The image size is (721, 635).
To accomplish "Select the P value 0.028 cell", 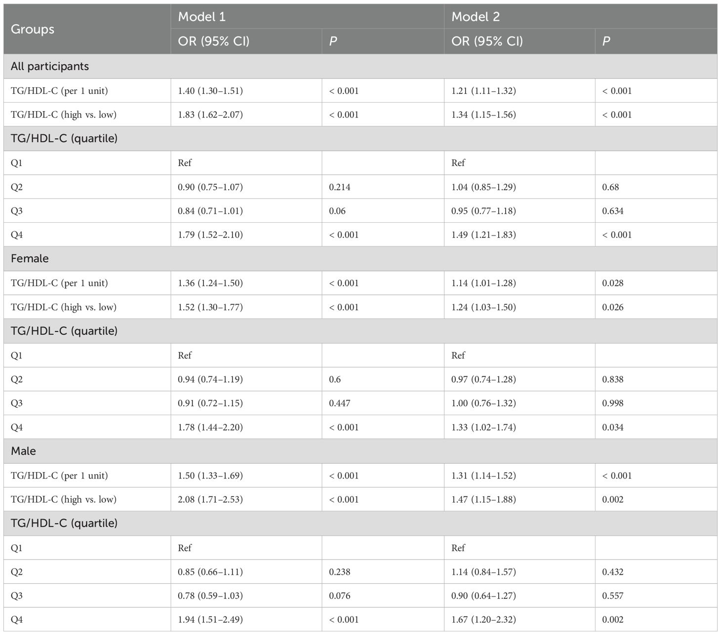I will coord(612,283).
